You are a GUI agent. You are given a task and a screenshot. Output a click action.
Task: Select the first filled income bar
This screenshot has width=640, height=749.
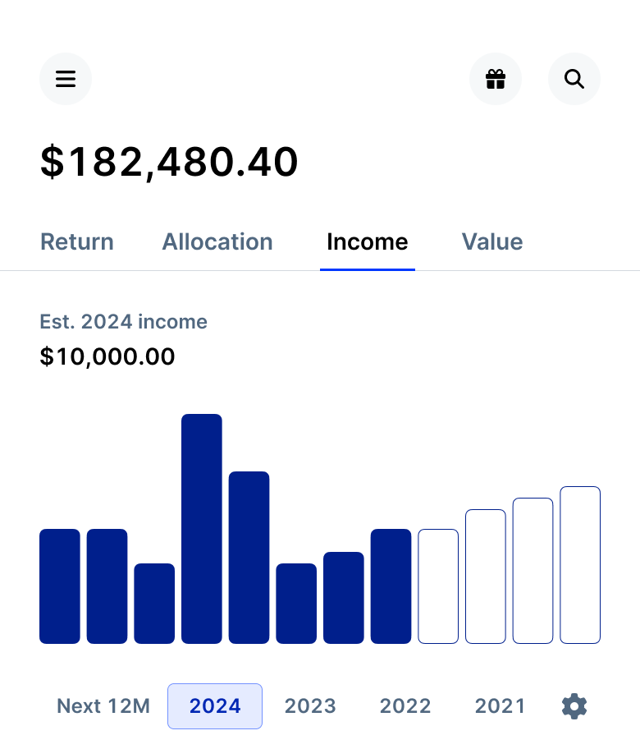click(x=60, y=586)
